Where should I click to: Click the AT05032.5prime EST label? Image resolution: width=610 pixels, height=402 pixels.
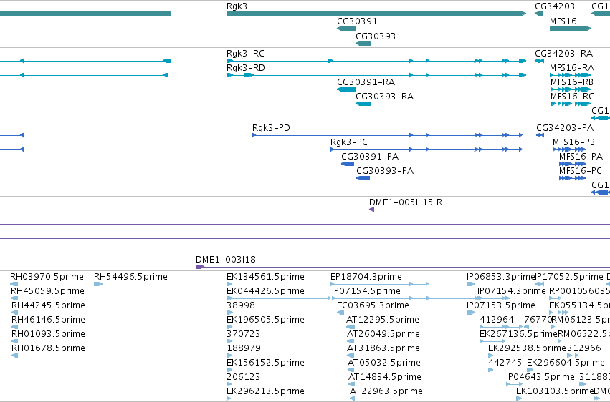[384, 363]
